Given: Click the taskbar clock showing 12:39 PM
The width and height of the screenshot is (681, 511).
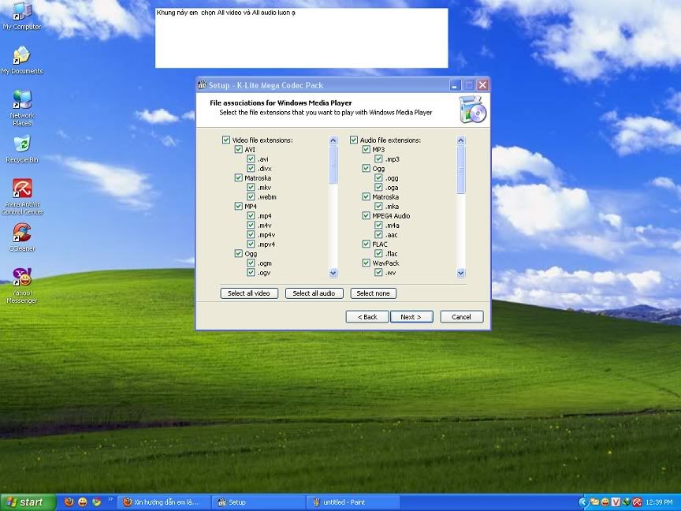Looking at the screenshot, I should pyautogui.click(x=659, y=502).
